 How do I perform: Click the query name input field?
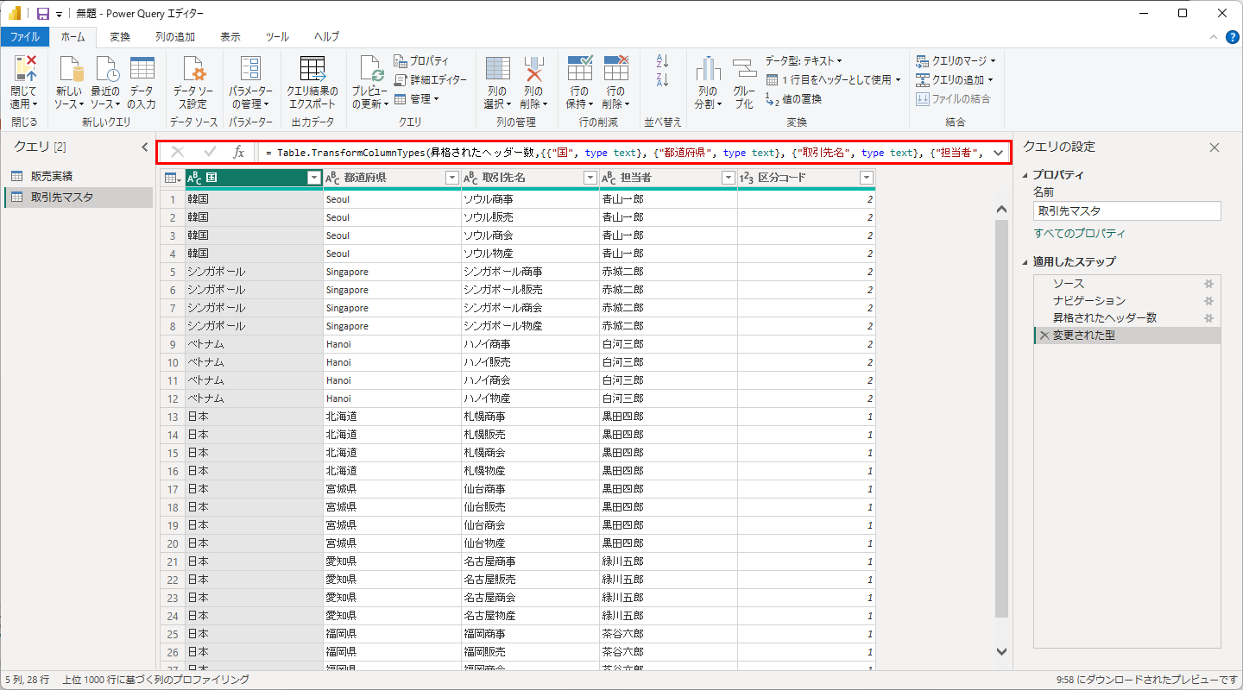click(1126, 210)
